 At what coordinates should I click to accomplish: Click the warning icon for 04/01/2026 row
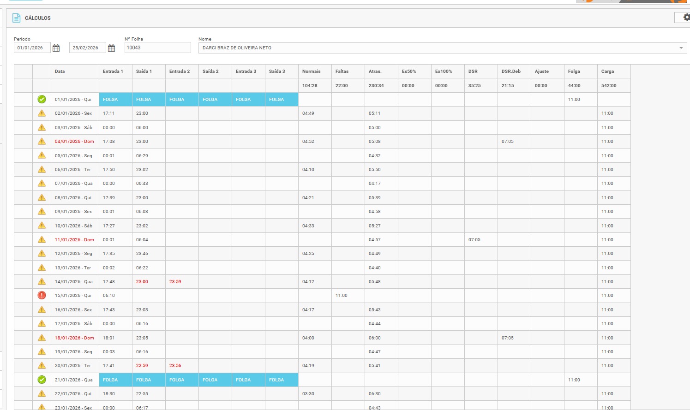pyautogui.click(x=42, y=142)
